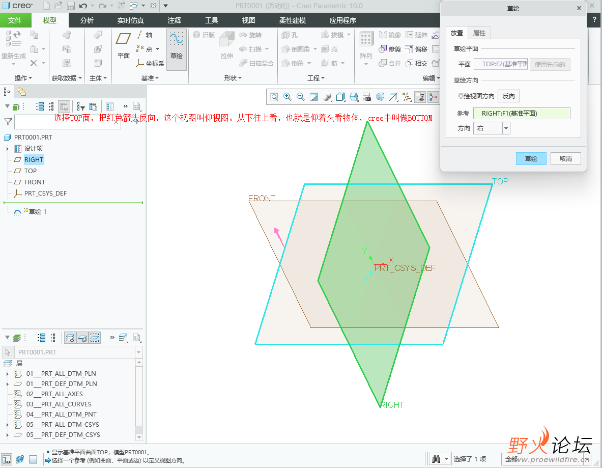The width and height of the screenshot is (602, 468).
Task: Switch to the 柔性建模 ribbon tab
Action: click(x=293, y=20)
